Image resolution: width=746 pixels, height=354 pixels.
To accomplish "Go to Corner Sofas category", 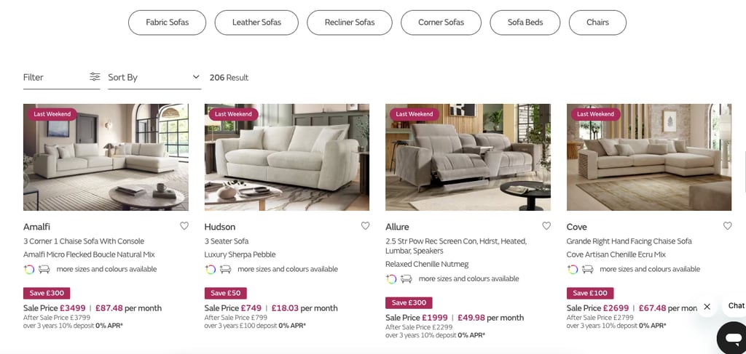I will pos(441,23).
